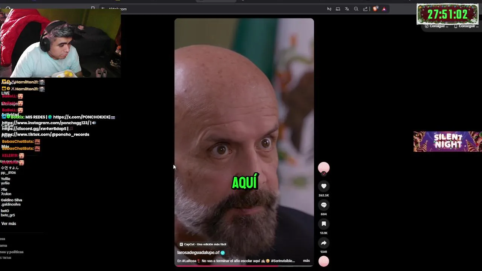Click the 1341 shares count
The width and height of the screenshot is (482, 271).
[323, 252]
